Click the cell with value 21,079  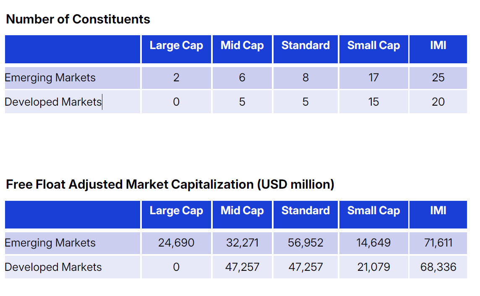(x=373, y=267)
